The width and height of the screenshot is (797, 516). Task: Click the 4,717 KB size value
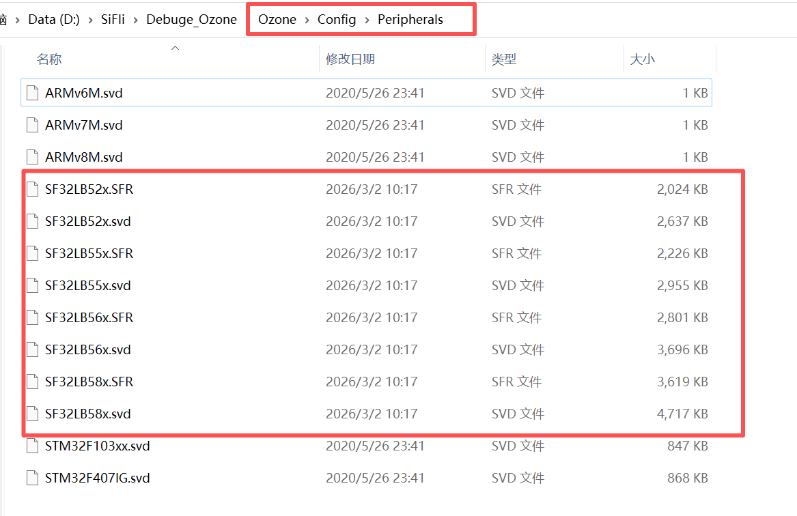682,414
